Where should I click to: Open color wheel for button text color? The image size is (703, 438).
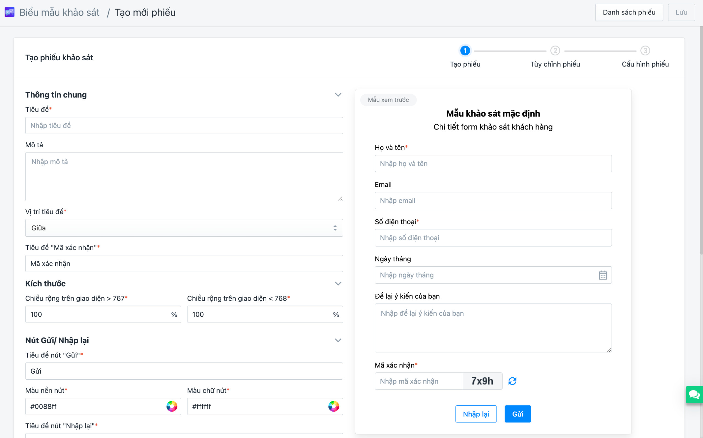pos(334,406)
